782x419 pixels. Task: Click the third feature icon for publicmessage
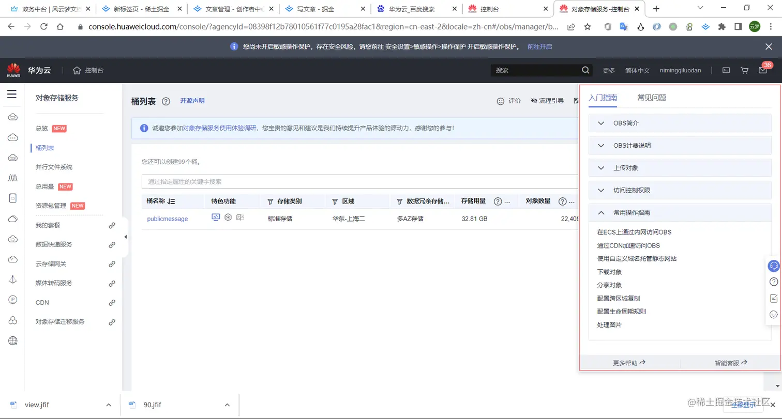coord(240,218)
